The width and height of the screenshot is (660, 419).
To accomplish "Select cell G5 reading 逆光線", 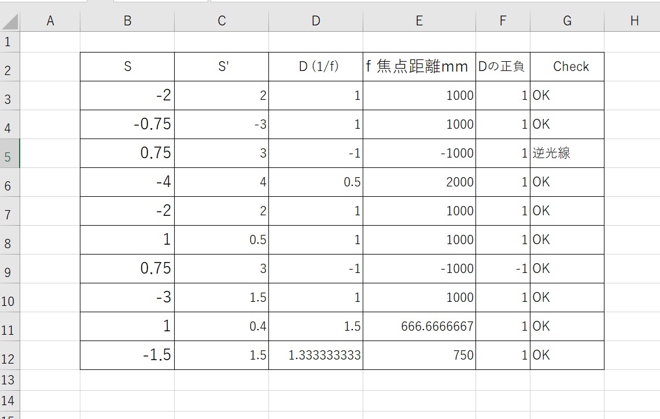I will (x=567, y=154).
